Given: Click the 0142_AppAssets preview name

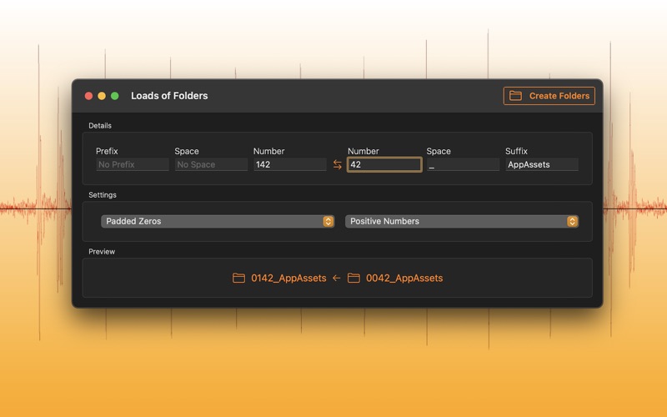Looking at the screenshot, I should (x=288, y=278).
